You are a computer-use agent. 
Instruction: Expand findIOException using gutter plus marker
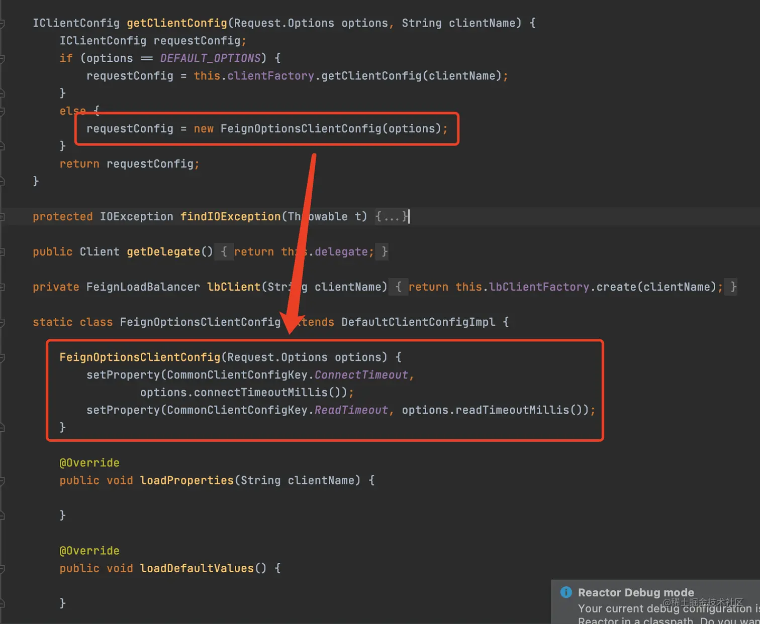tap(2, 217)
